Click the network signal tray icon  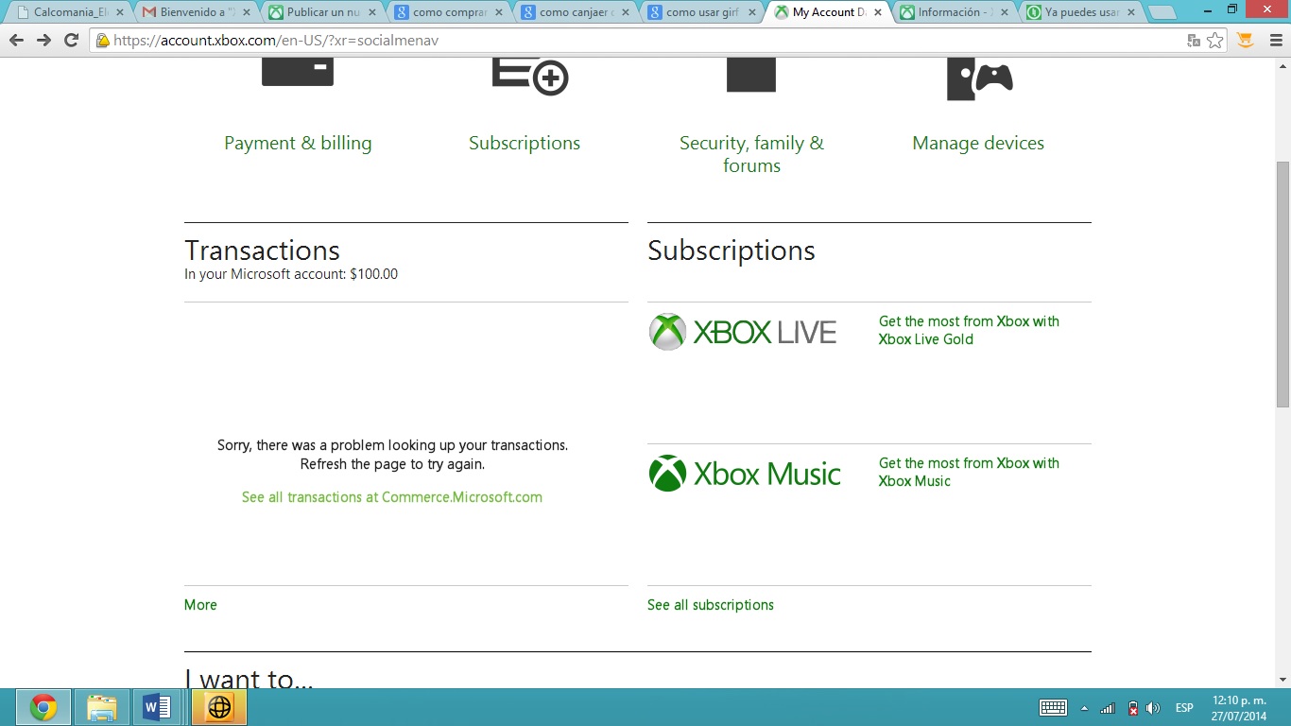tap(1108, 708)
